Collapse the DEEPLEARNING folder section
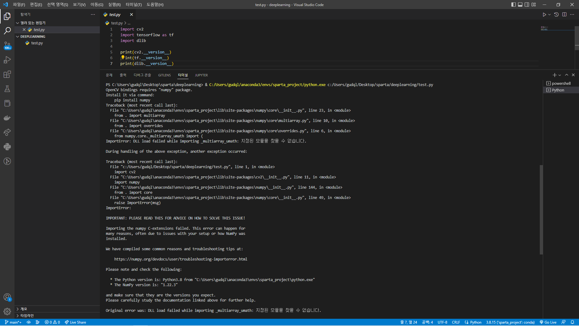Image resolution: width=579 pixels, height=326 pixels. 57,36
